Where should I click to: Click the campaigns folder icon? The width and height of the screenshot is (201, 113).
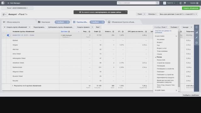(39, 22)
